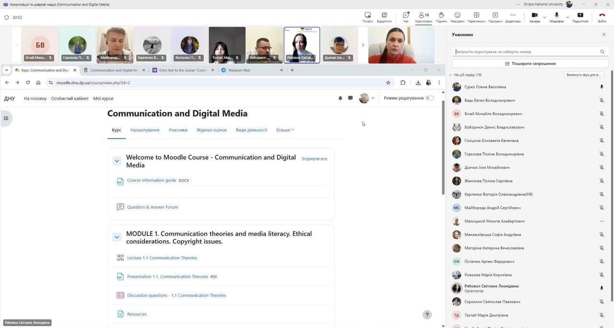This screenshot has height=328, width=614.
Task: Open Moodle notifications bell
Action: 340,98
